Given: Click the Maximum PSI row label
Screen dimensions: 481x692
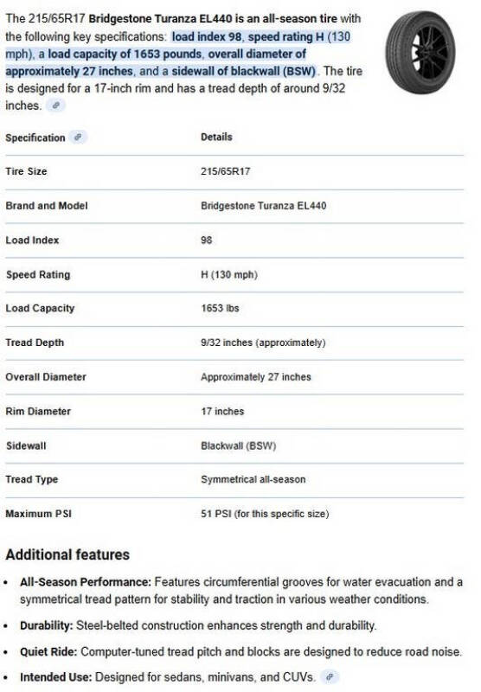Looking at the screenshot, I should (x=38, y=514).
